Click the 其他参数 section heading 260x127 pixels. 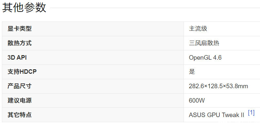(24, 8)
